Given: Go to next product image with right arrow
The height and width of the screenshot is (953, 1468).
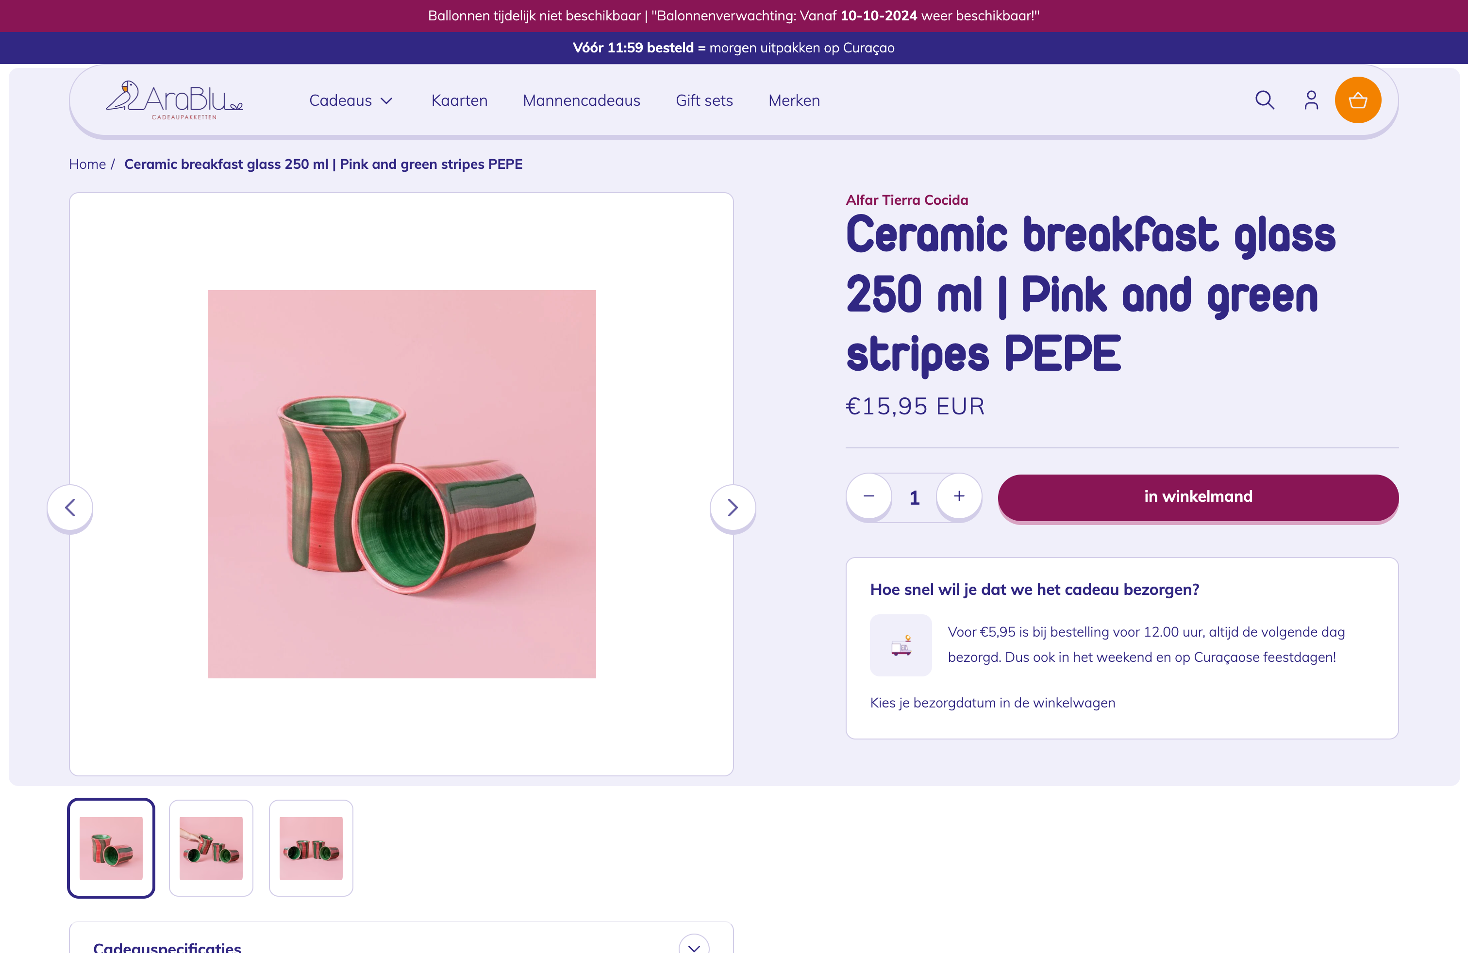Looking at the screenshot, I should 733,508.
